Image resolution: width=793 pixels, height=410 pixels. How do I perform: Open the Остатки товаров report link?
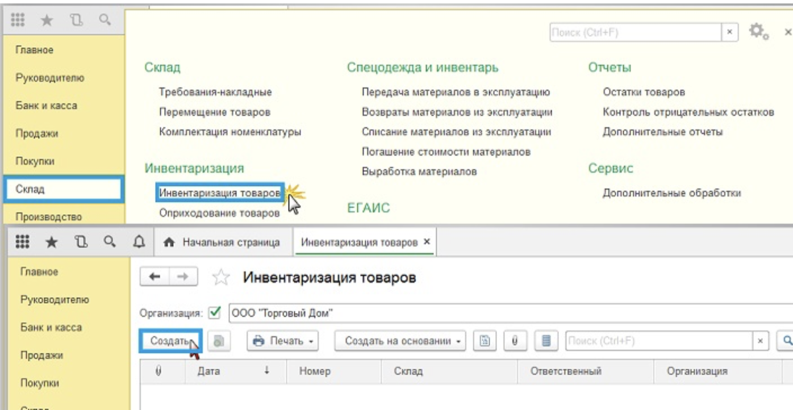coord(644,92)
